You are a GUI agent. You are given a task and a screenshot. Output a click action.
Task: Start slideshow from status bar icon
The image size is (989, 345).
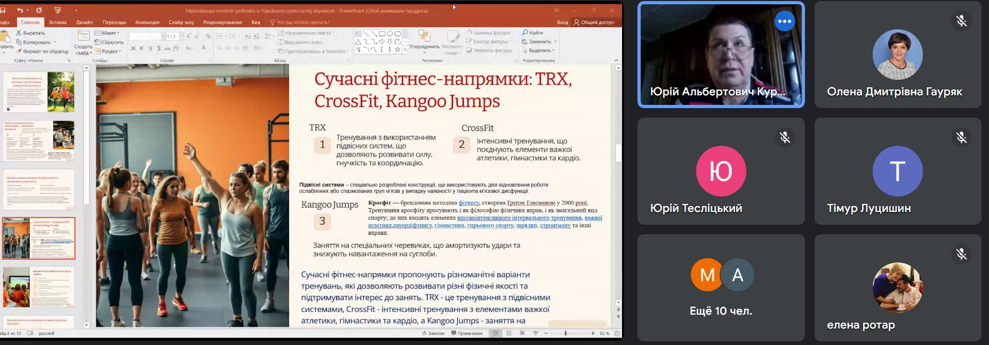click(536, 333)
